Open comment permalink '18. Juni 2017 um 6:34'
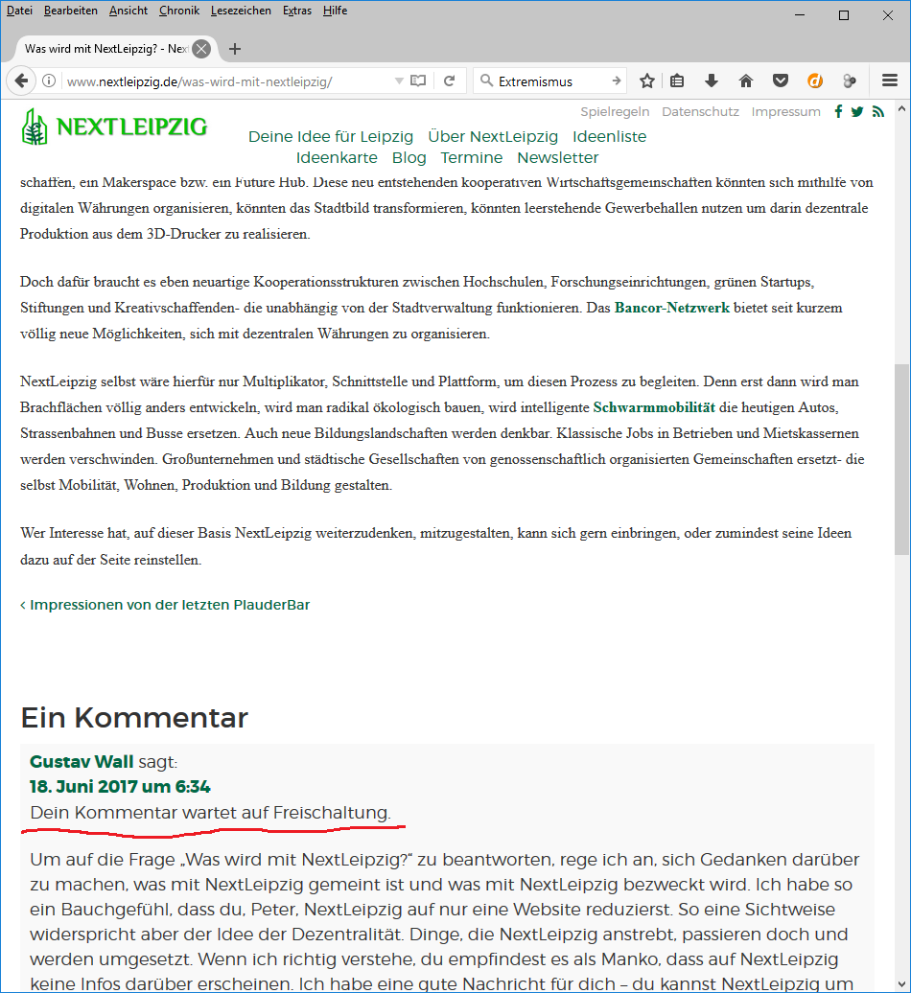 (x=120, y=787)
